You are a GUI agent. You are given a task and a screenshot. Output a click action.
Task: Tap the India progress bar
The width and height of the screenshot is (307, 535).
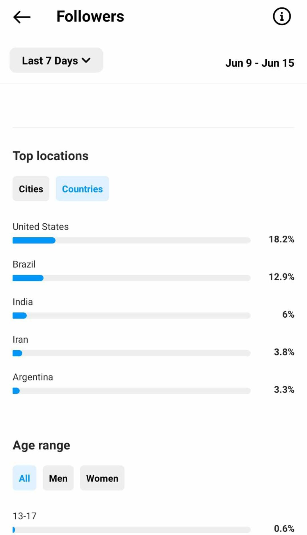pos(131,316)
